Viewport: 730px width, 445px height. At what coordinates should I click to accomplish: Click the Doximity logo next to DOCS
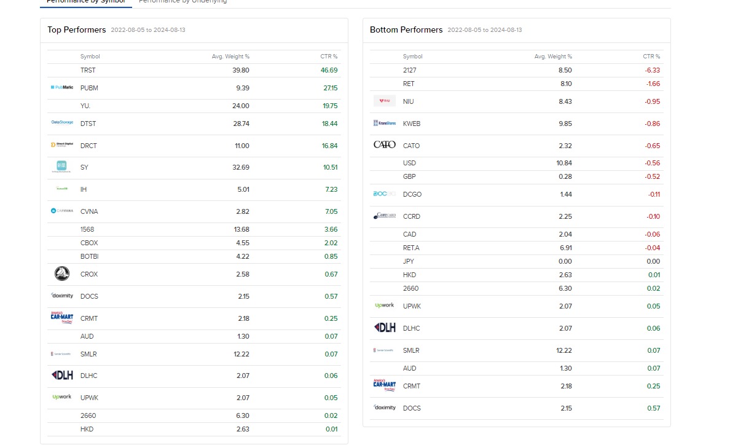[61, 296]
